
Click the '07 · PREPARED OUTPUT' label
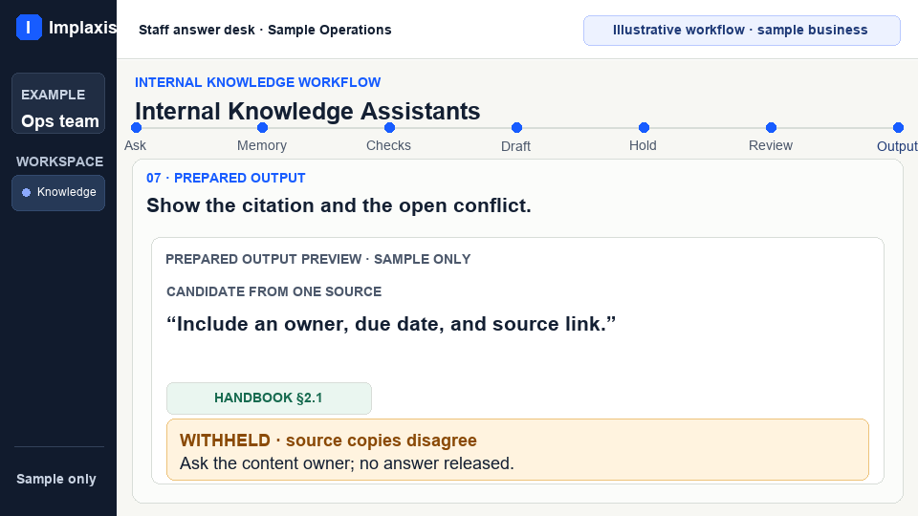226,178
